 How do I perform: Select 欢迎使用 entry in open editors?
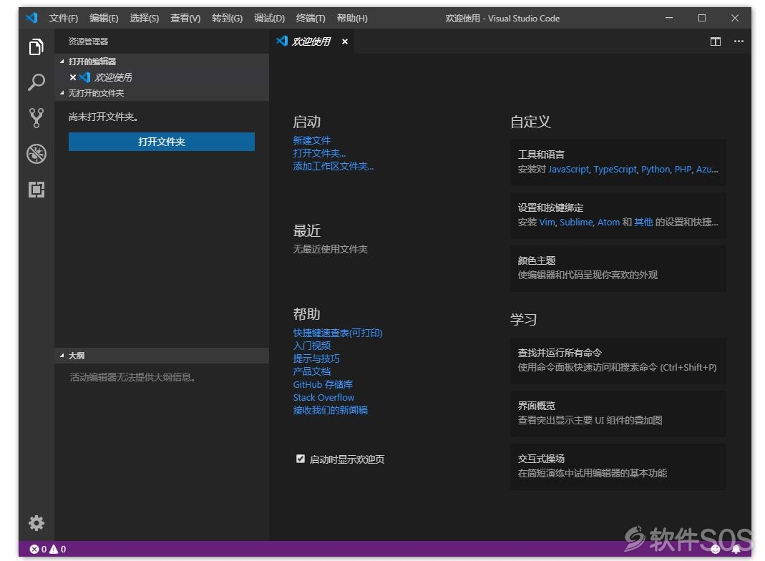(162, 77)
